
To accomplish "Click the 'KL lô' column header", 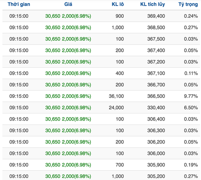I will (117, 4).
